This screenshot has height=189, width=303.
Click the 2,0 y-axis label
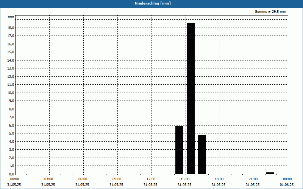click(11, 158)
